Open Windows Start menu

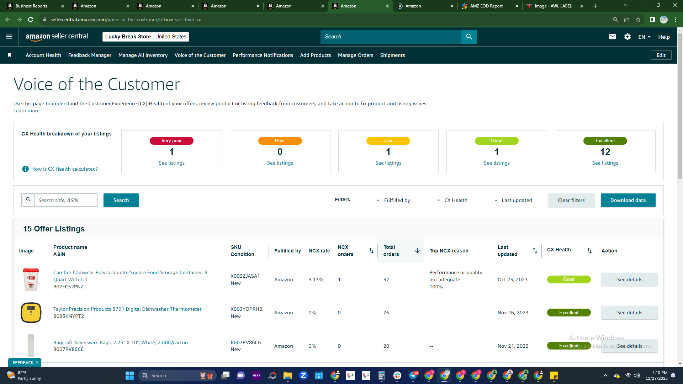129,375
